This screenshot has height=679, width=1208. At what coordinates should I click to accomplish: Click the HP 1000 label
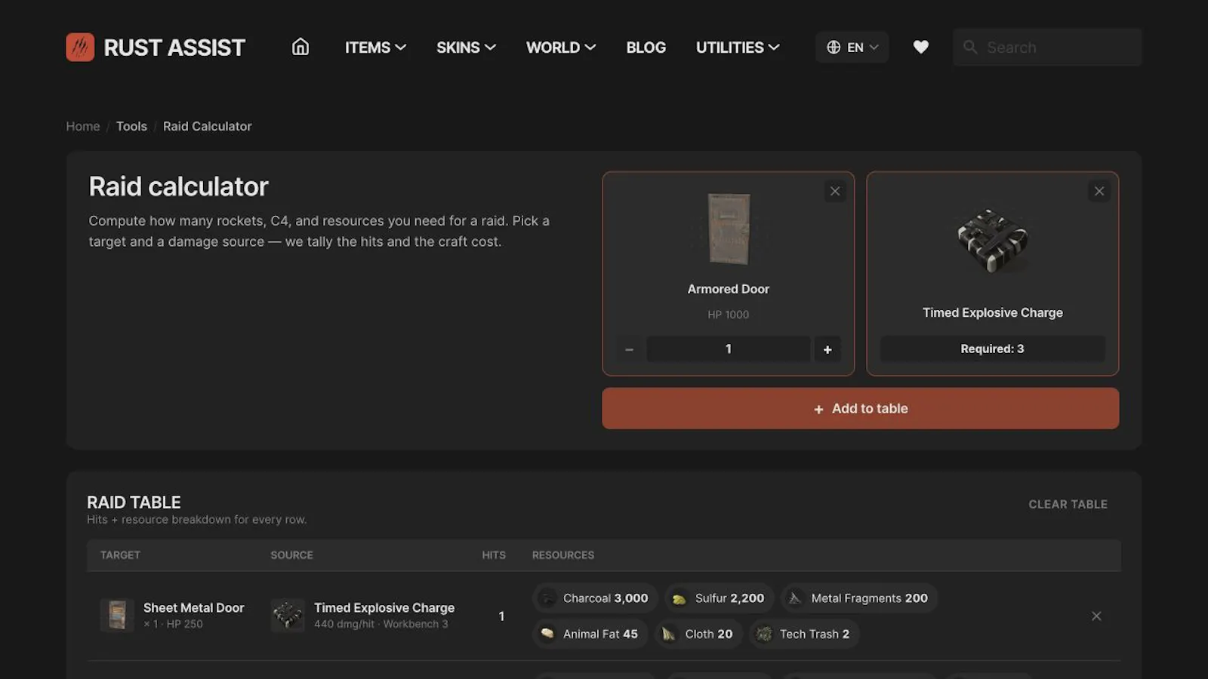point(729,315)
